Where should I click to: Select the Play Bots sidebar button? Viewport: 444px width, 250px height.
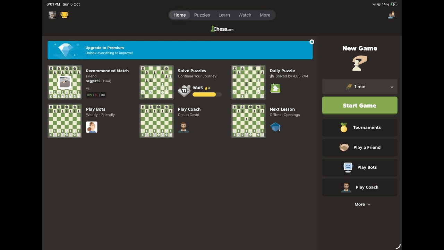tap(360, 167)
